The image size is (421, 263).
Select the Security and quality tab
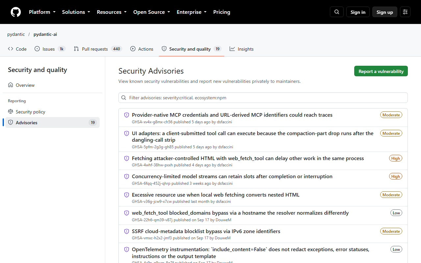191,49
